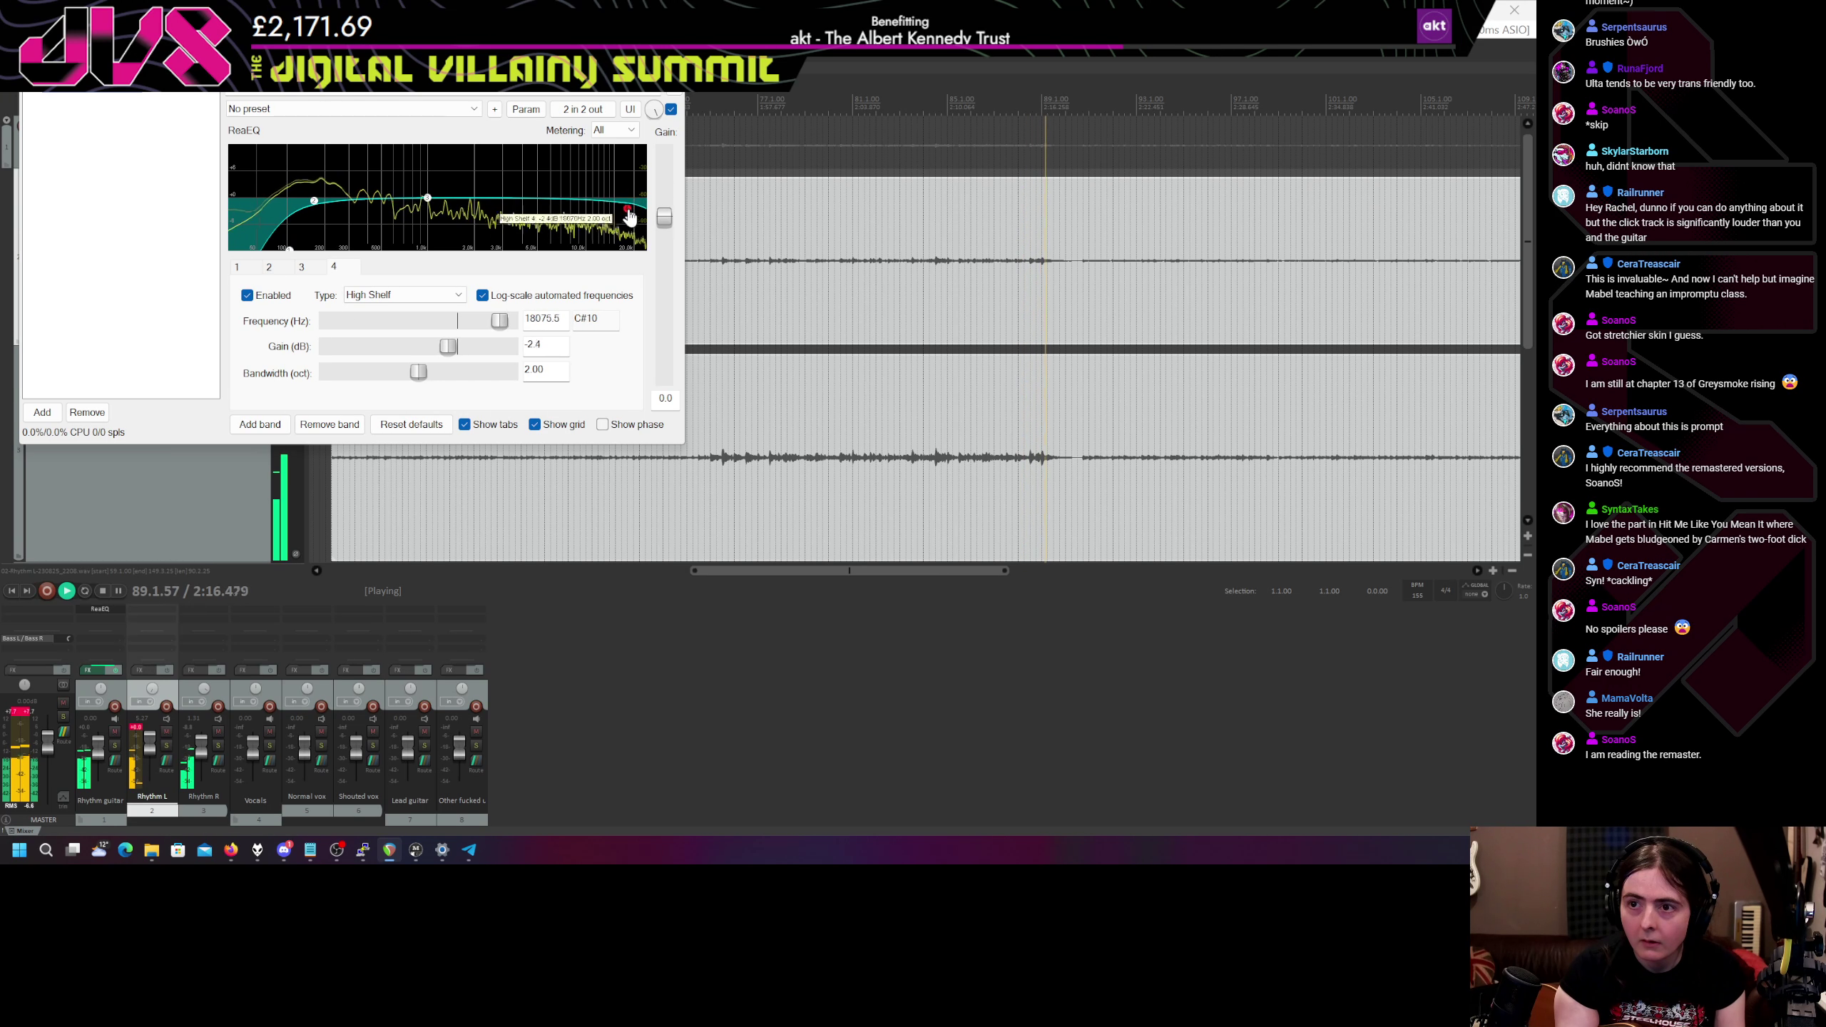Click Reset defaults button

pyautogui.click(x=411, y=424)
